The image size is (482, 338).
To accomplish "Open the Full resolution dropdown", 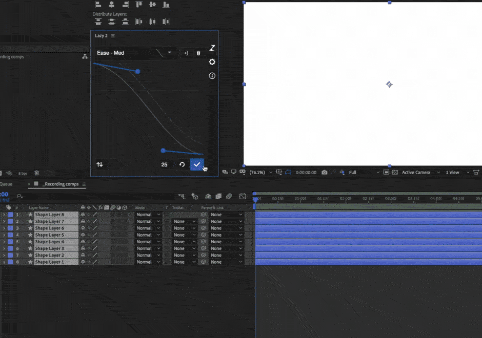I will [364, 173].
